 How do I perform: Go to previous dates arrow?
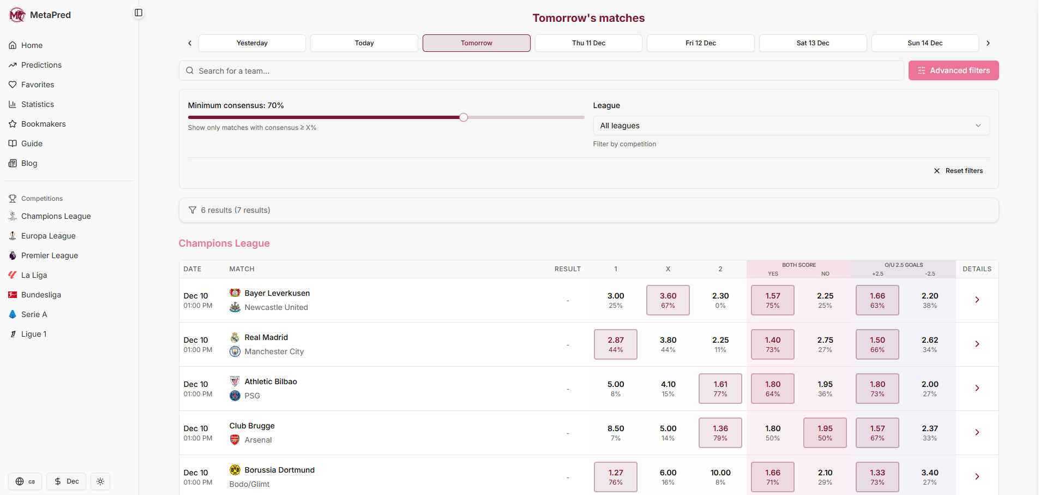click(x=190, y=43)
